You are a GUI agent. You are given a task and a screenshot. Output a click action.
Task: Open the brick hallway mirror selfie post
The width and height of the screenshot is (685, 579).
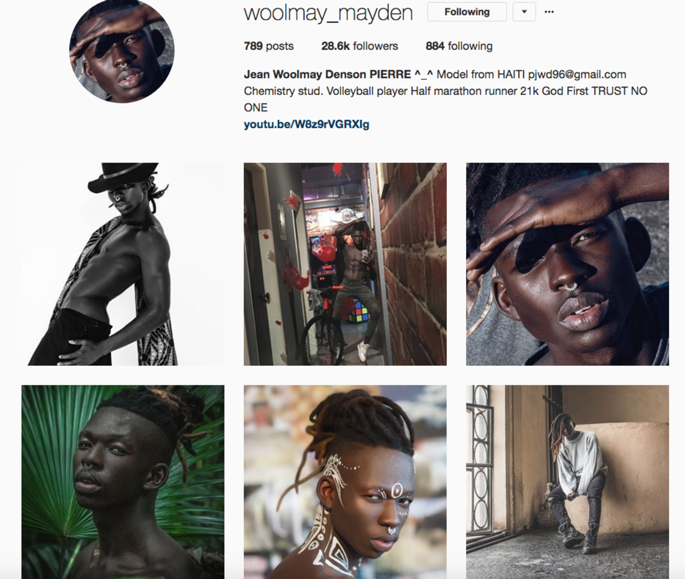[345, 264]
